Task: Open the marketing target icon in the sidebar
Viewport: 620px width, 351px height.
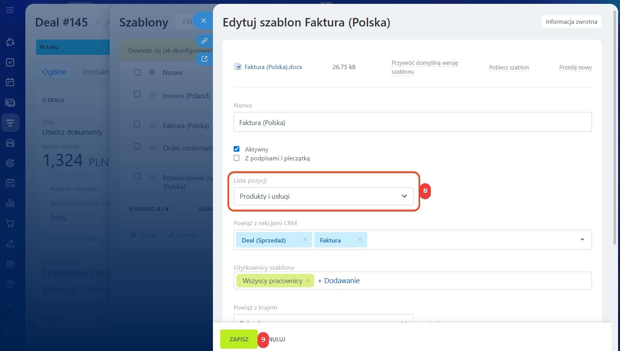Action: pyautogui.click(x=10, y=163)
